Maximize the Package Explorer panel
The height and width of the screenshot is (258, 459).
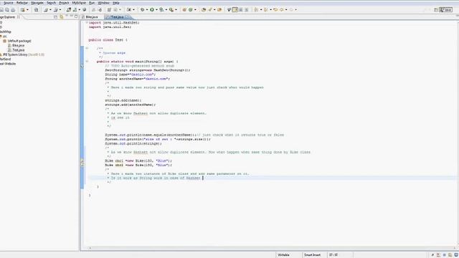(x=76, y=16)
